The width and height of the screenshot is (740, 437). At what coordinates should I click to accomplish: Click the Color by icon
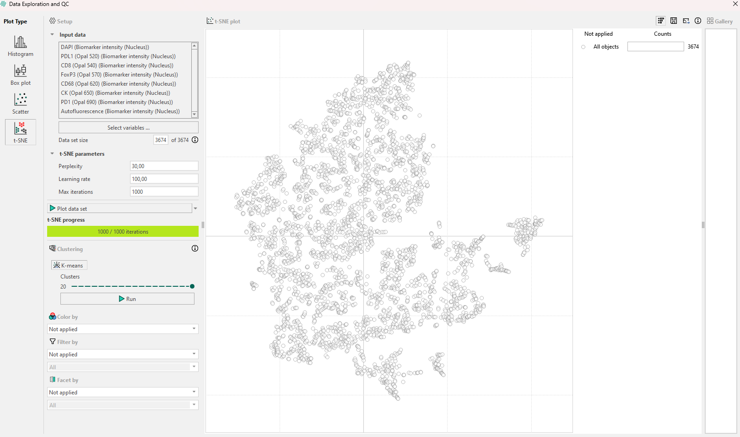pos(53,317)
